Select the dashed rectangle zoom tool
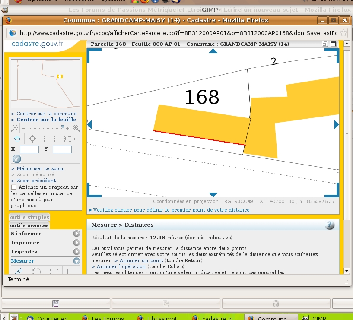Viewport: 353px width, 320px height. [x=49, y=139]
